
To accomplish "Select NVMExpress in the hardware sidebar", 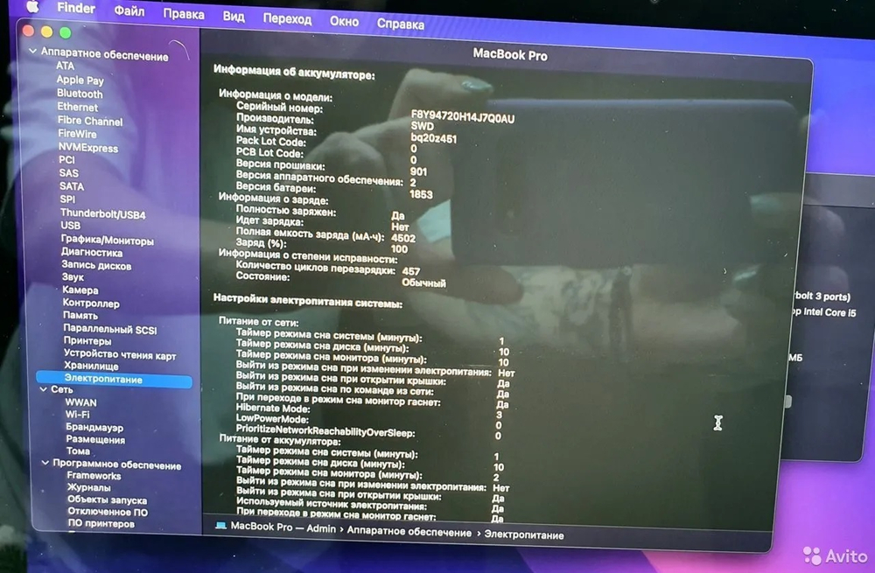I will [x=87, y=147].
